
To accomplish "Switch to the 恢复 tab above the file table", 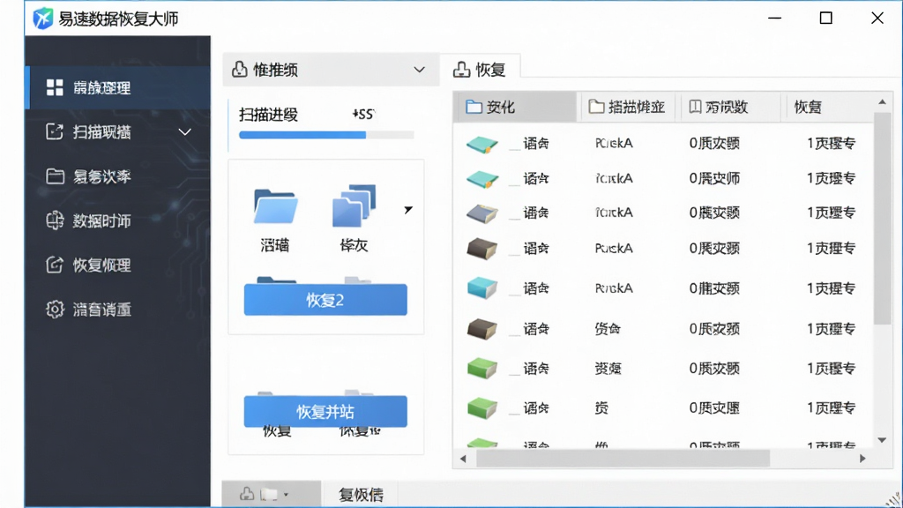I will [481, 70].
